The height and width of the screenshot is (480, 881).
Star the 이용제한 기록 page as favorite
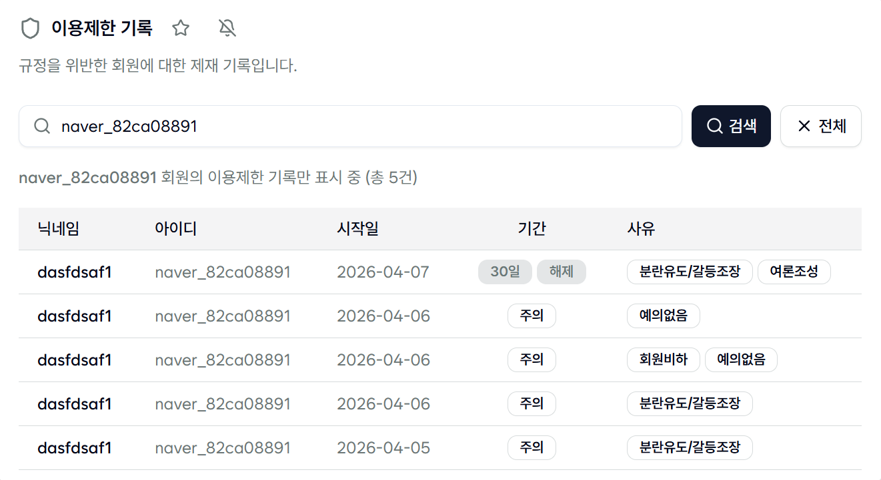point(181,28)
